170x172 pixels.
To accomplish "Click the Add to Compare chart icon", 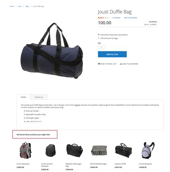I will tap(121, 64).
